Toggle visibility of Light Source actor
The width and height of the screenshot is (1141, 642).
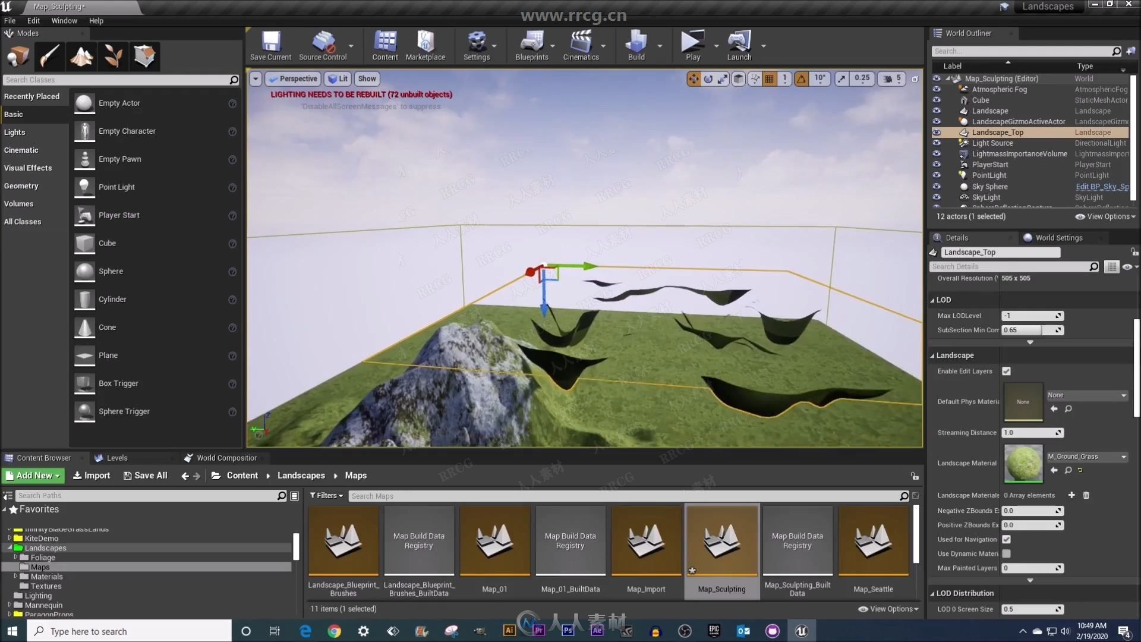coord(937,143)
